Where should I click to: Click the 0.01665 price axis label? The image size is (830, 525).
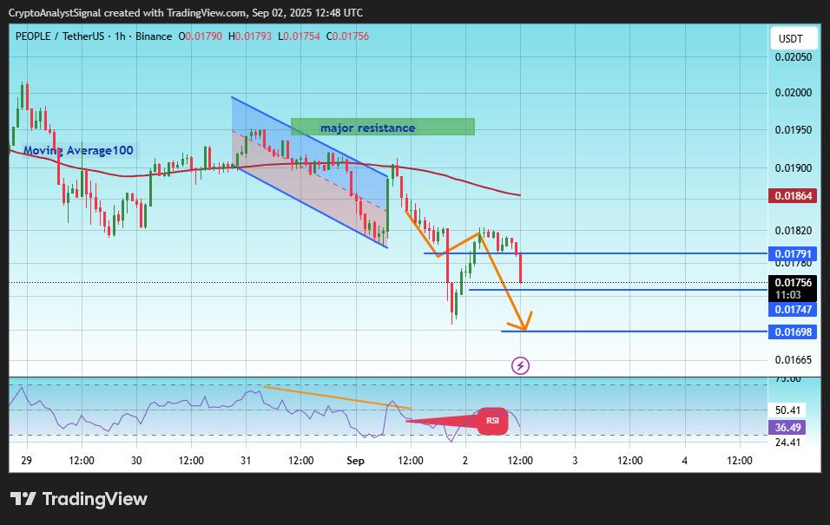point(793,360)
